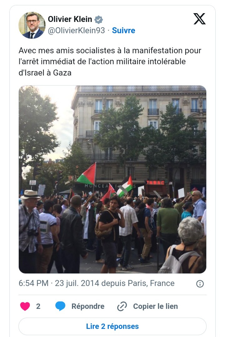Open the demonstration photo attachment
The image size is (225, 337).
[x=112, y=179]
